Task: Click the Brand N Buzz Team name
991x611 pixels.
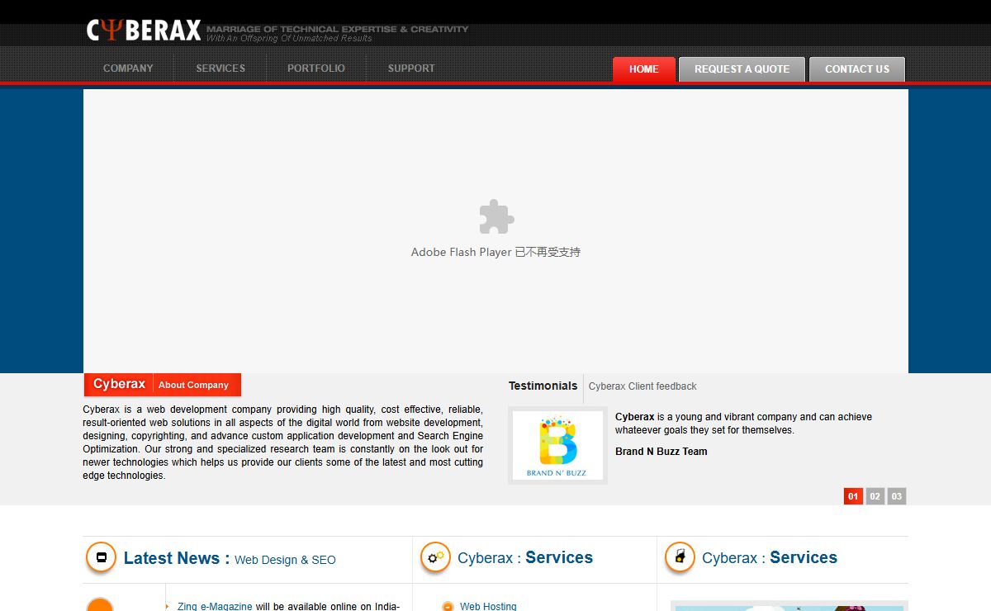Action: (661, 452)
